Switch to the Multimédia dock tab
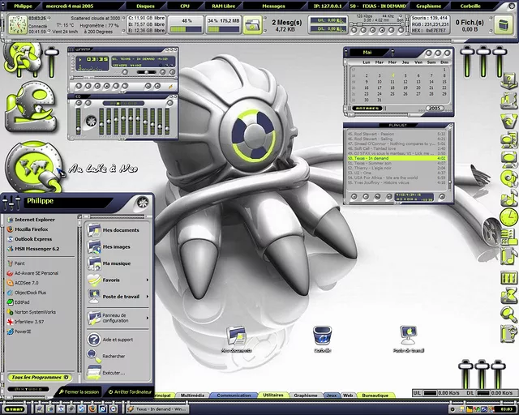 point(191,396)
